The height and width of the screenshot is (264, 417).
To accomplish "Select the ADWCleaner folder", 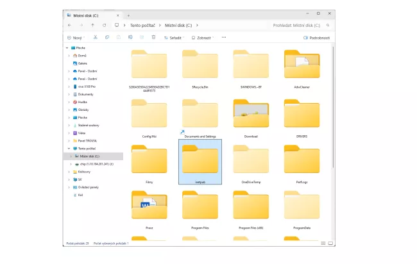I will point(302,67).
